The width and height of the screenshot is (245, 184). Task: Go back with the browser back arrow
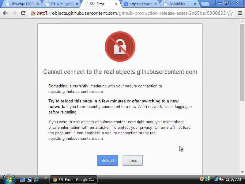click(5, 13)
